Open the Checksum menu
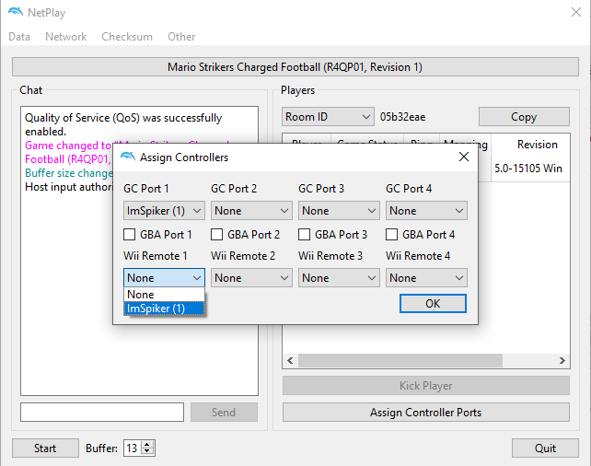Viewport: 591px width, 466px height. pyautogui.click(x=127, y=37)
